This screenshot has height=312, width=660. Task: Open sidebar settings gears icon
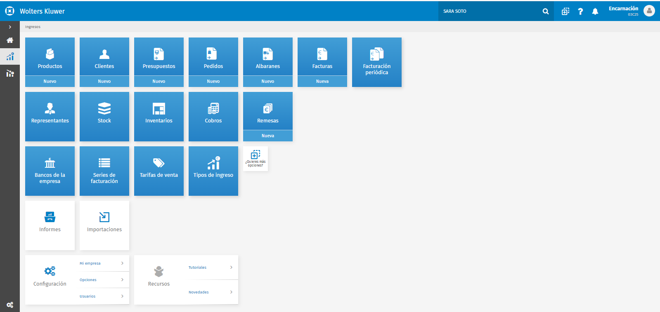point(10,305)
